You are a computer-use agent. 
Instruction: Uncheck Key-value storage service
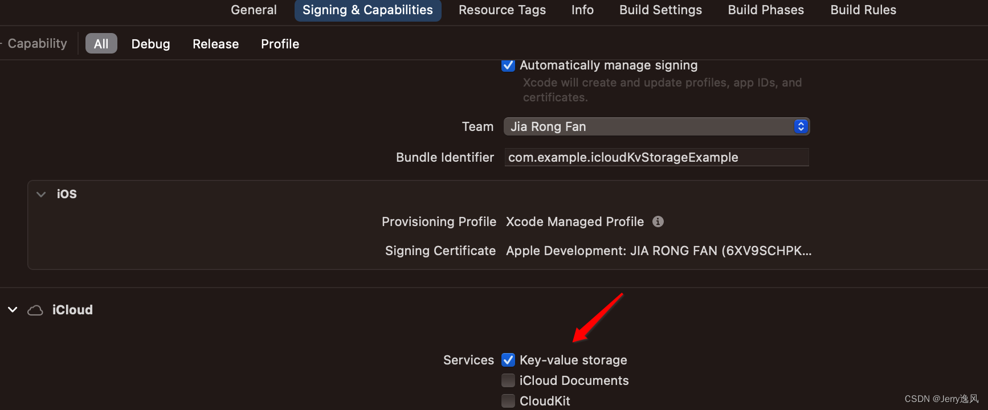pyautogui.click(x=508, y=360)
